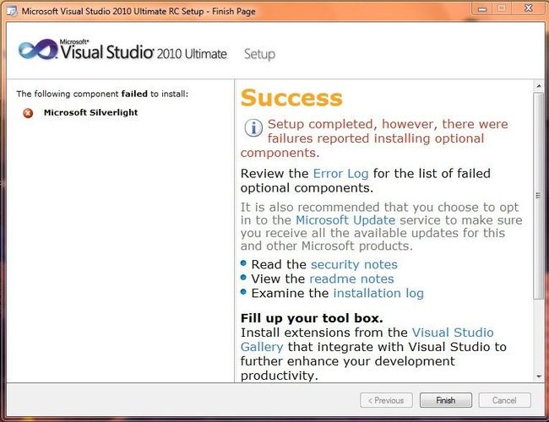Click the scrollbar down arrow
Screen dimensions: 549x422
[539, 376]
